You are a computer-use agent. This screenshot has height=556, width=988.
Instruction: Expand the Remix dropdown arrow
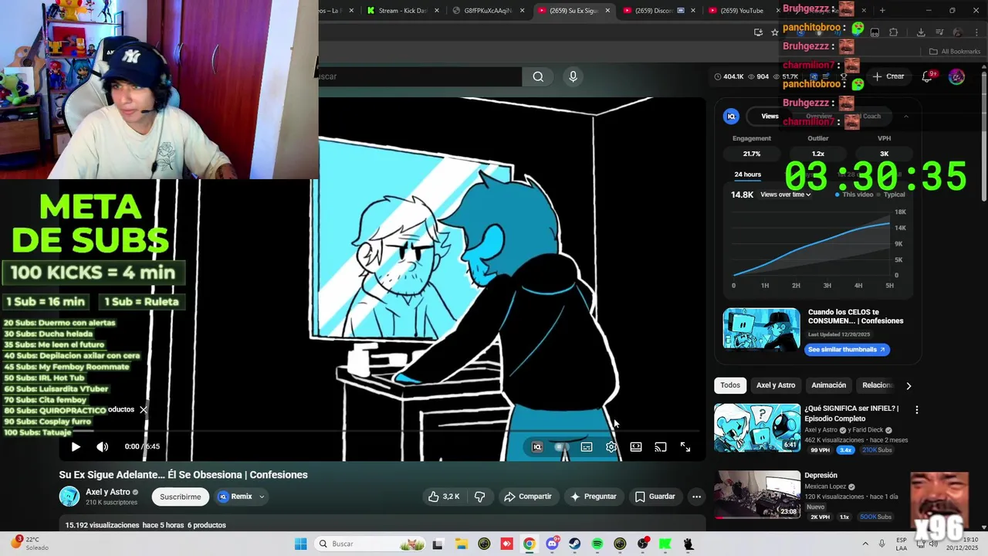pos(262,497)
